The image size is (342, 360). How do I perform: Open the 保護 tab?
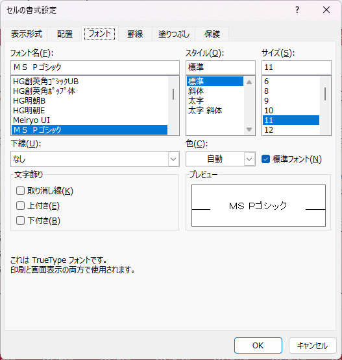coord(212,34)
